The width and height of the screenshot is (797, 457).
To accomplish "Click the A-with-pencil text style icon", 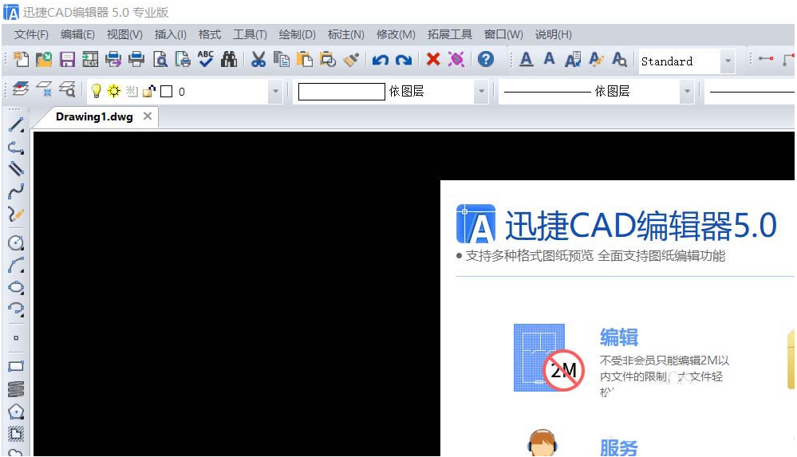I will (596, 60).
